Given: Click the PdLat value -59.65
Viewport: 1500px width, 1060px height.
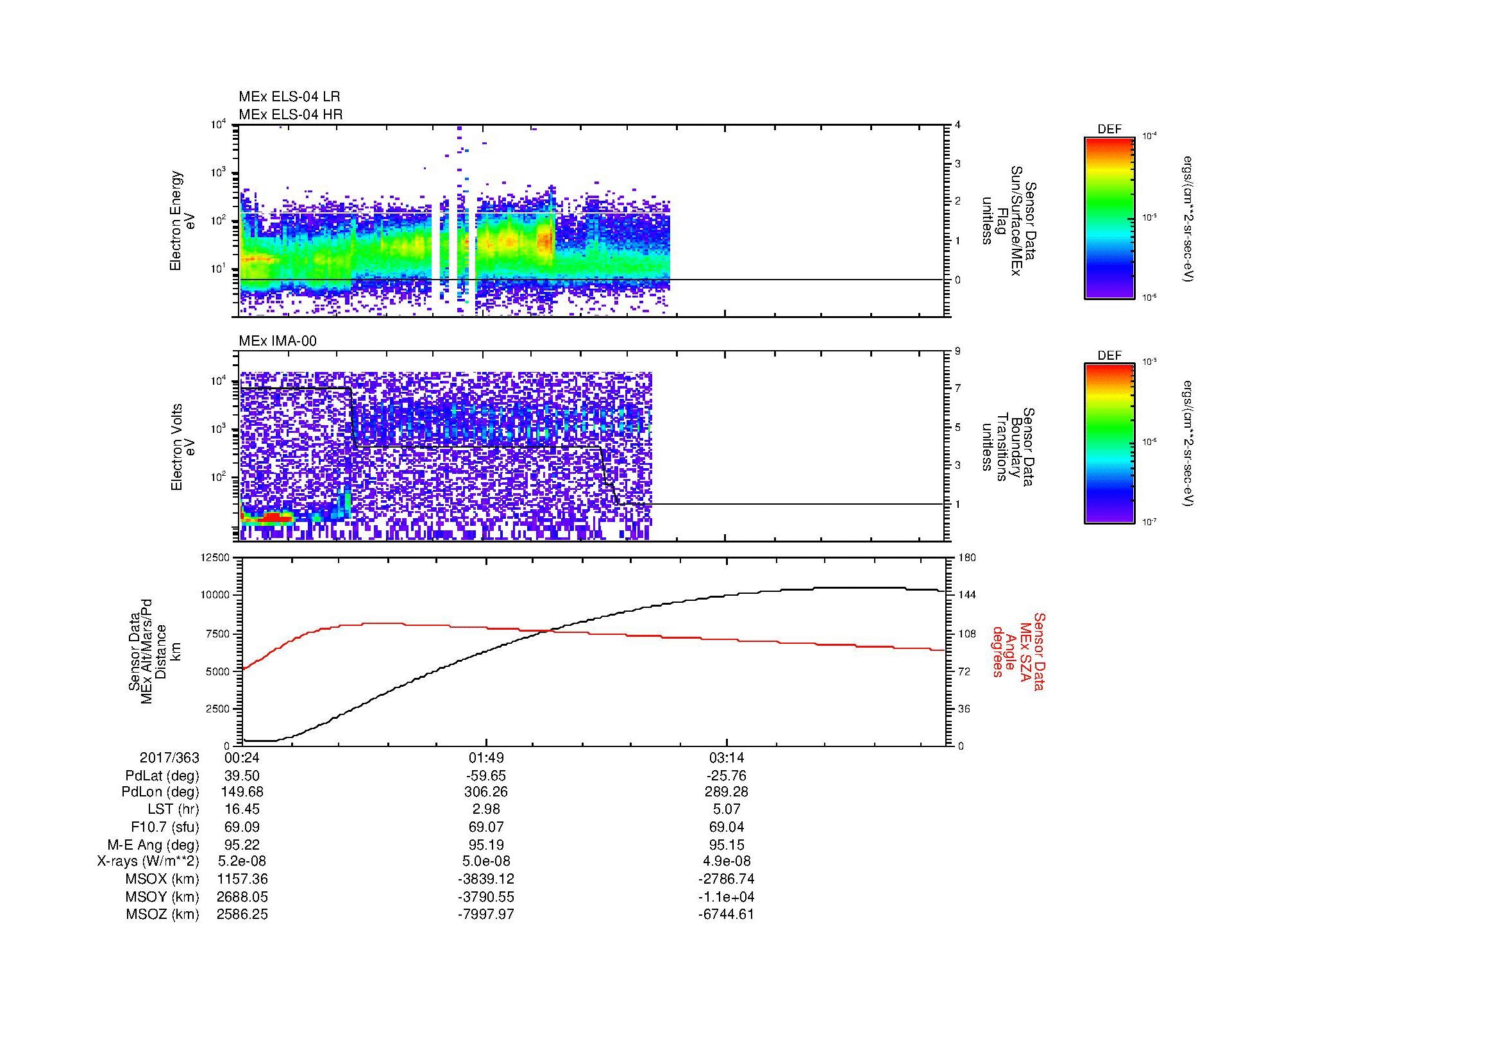Looking at the screenshot, I should [486, 776].
